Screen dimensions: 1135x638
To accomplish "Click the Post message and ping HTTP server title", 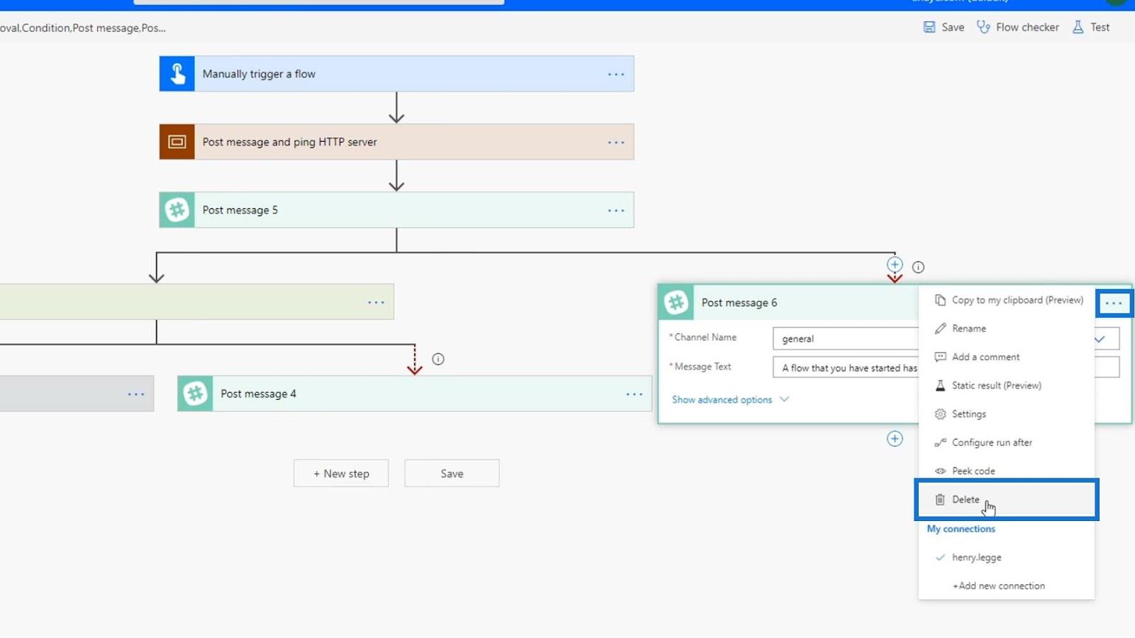I will [x=289, y=142].
